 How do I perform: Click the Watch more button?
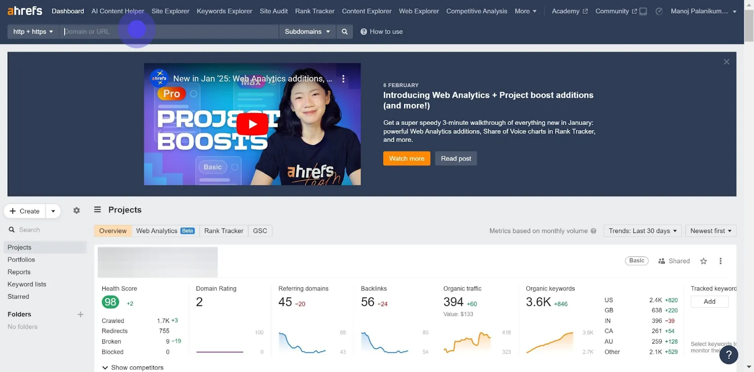click(407, 158)
